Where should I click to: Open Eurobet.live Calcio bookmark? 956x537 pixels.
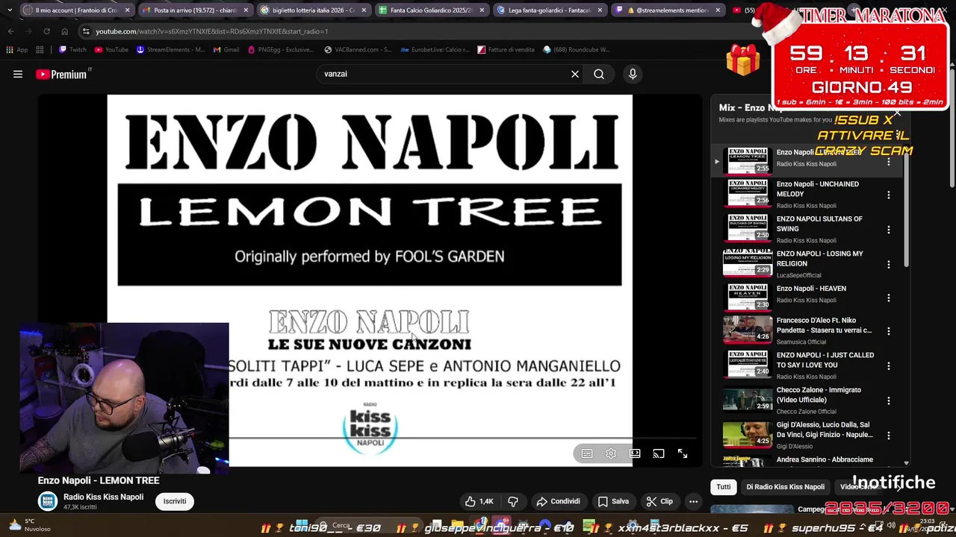(435, 50)
